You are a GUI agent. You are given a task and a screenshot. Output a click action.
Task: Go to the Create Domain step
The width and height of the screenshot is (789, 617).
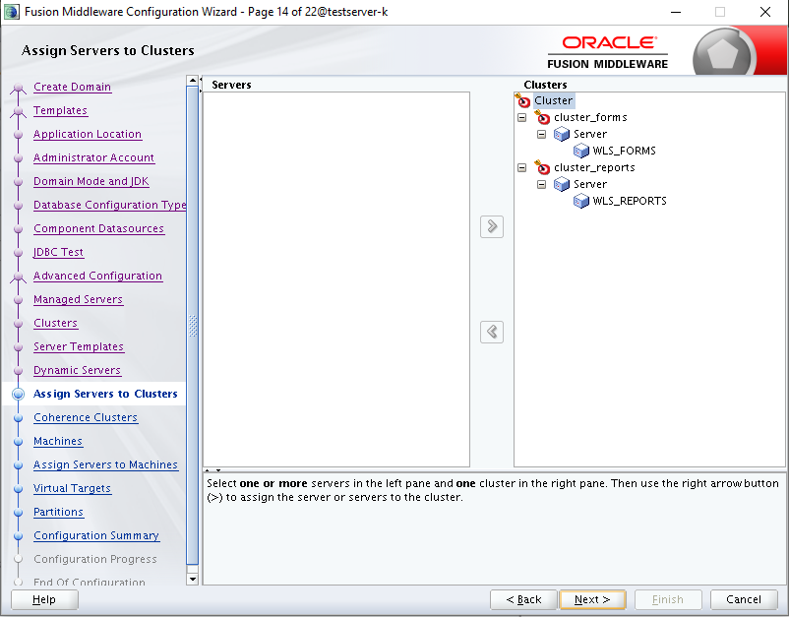(x=72, y=87)
